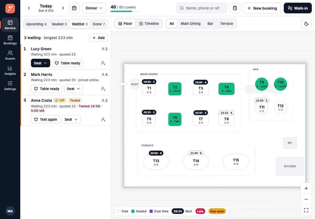Open the clipboard notes icon

tap(235, 8)
